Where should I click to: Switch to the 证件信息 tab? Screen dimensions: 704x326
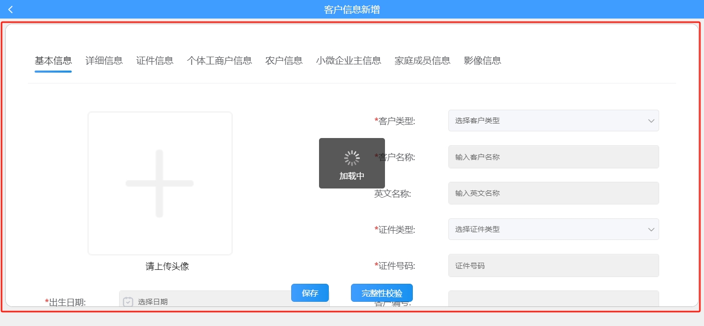154,60
